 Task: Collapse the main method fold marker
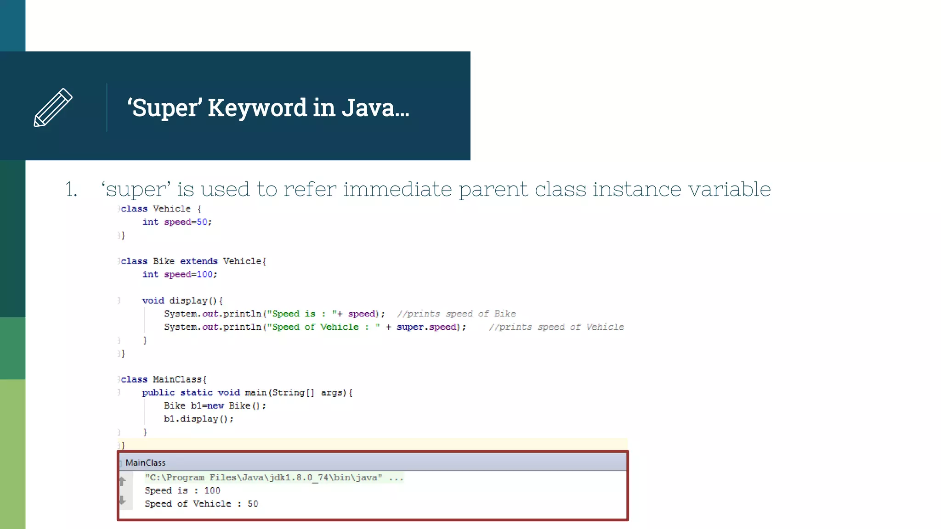pos(119,393)
